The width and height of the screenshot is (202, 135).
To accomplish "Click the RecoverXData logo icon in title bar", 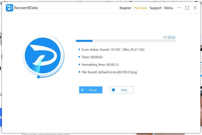I will click(9, 8).
